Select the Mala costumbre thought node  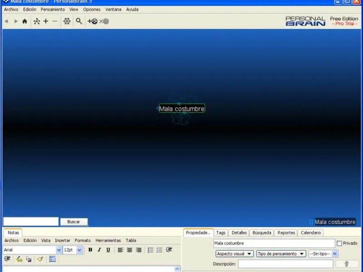pos(181,109)
